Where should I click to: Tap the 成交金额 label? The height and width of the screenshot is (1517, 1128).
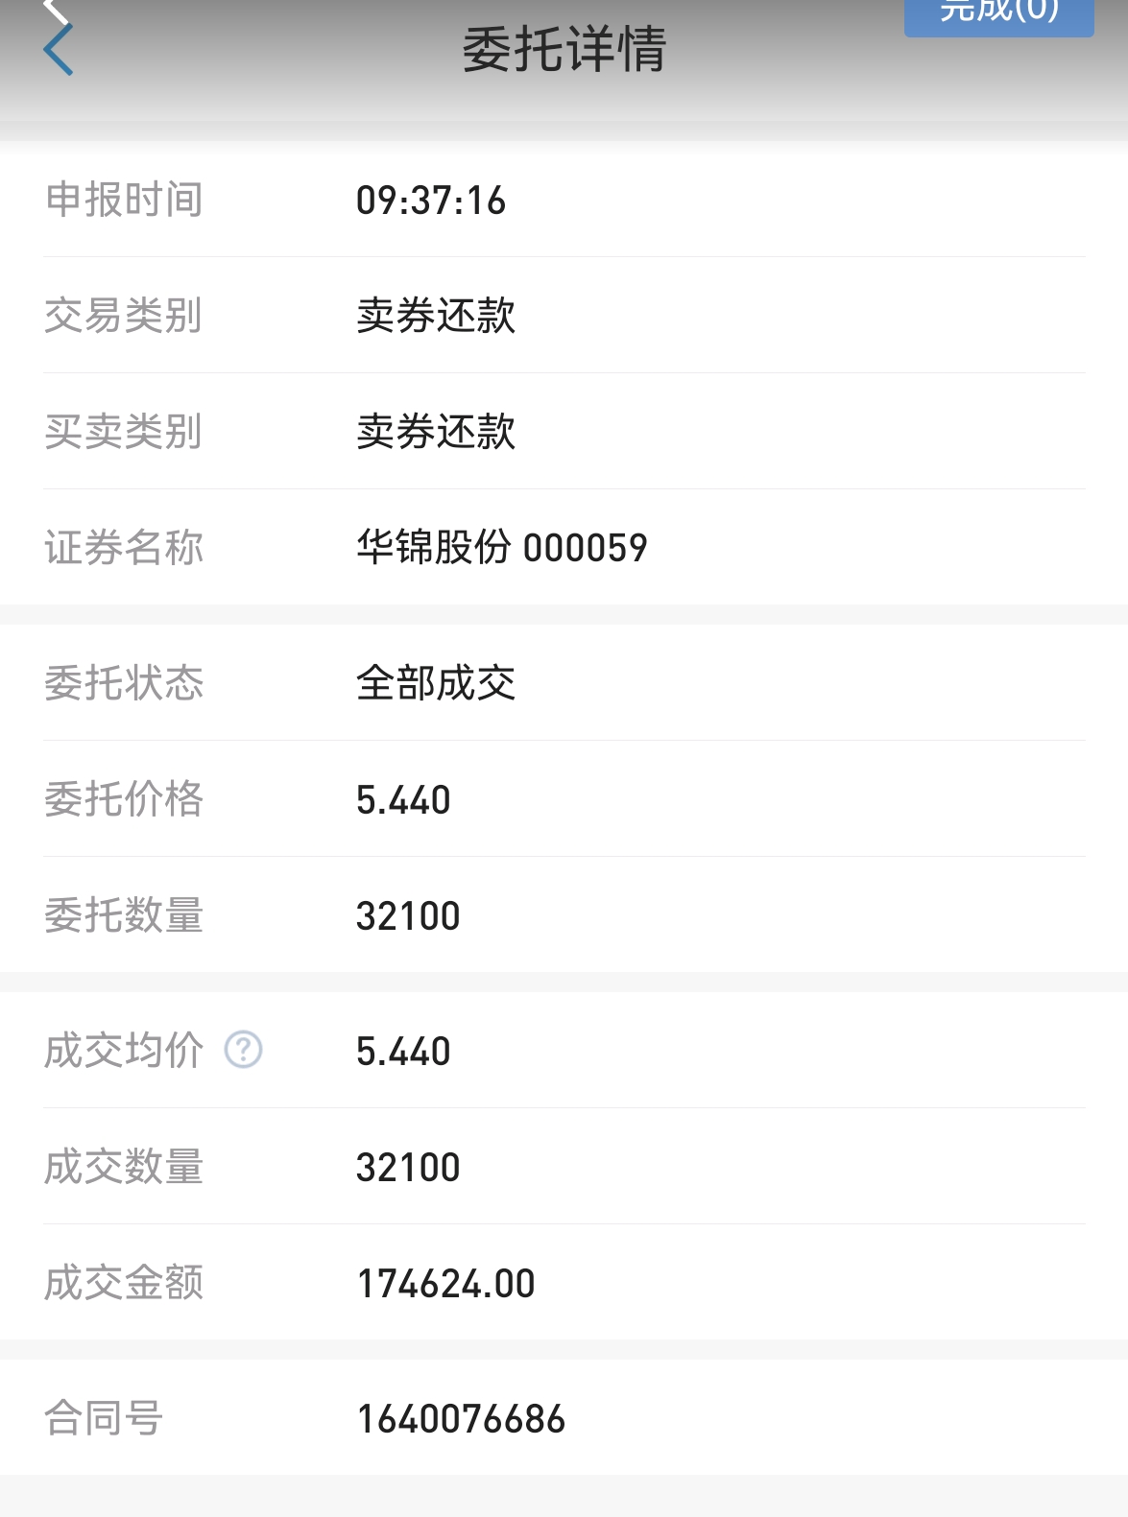[x=124, y=1283]
